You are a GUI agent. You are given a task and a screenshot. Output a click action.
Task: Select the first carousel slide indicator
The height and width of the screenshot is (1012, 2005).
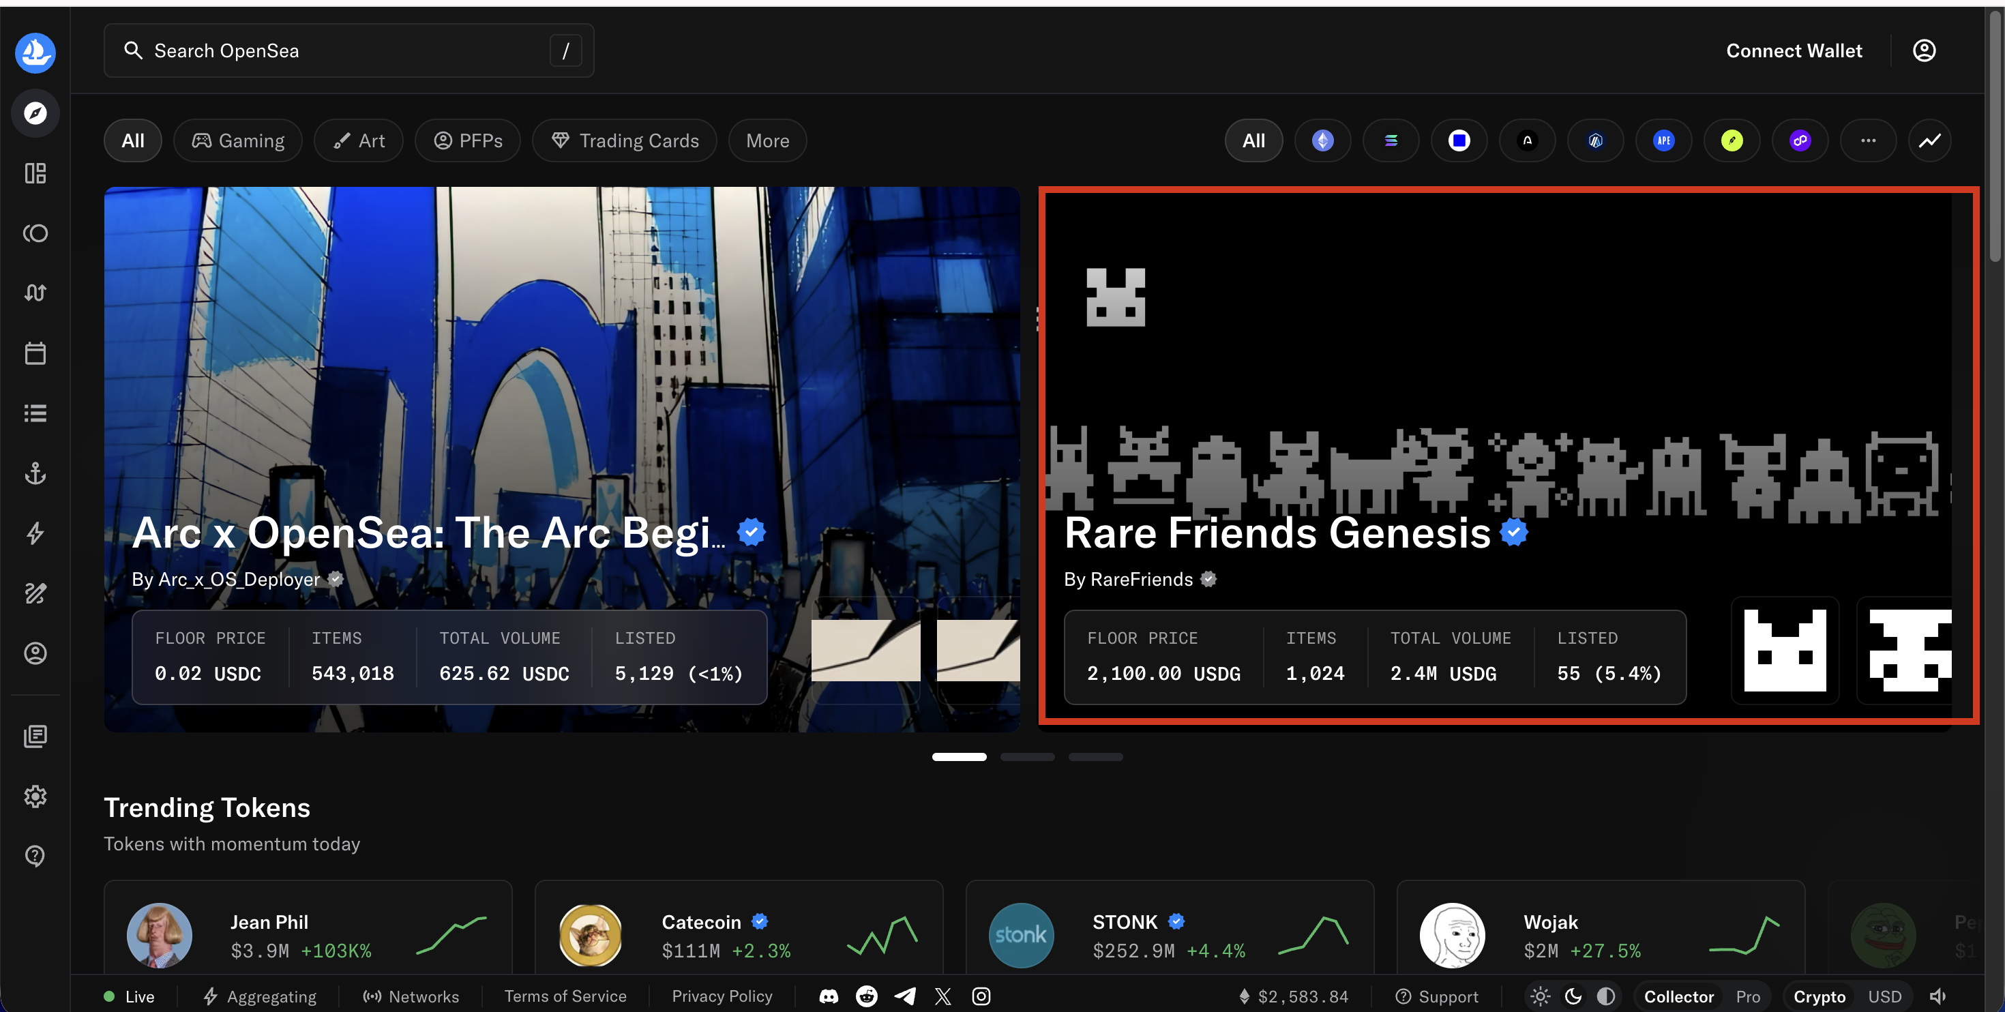[x=959, y=757]
